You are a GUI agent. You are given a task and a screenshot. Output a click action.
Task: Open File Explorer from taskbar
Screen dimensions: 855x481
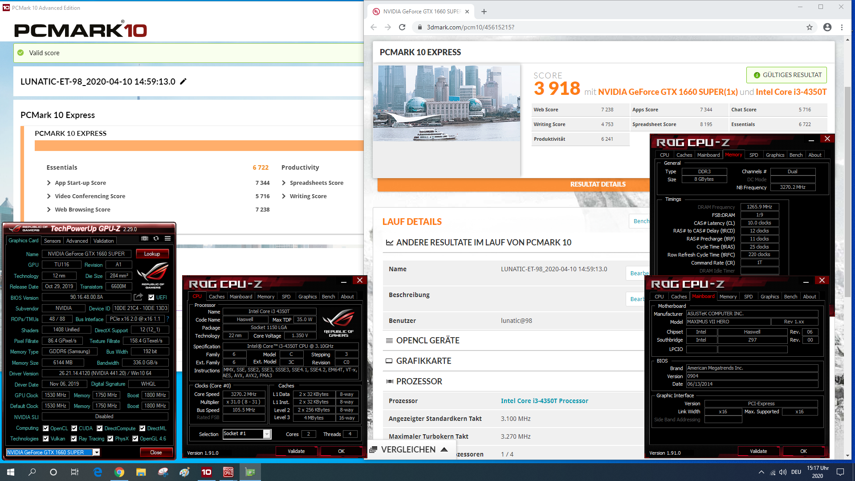(x=141, y=472)
